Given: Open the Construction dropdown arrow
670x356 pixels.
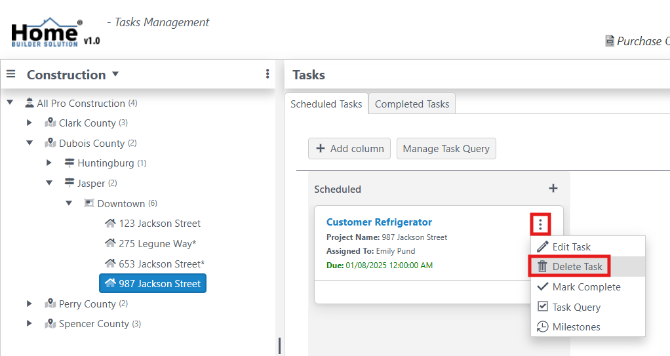Looking at the screenshot, I should 115,74.
